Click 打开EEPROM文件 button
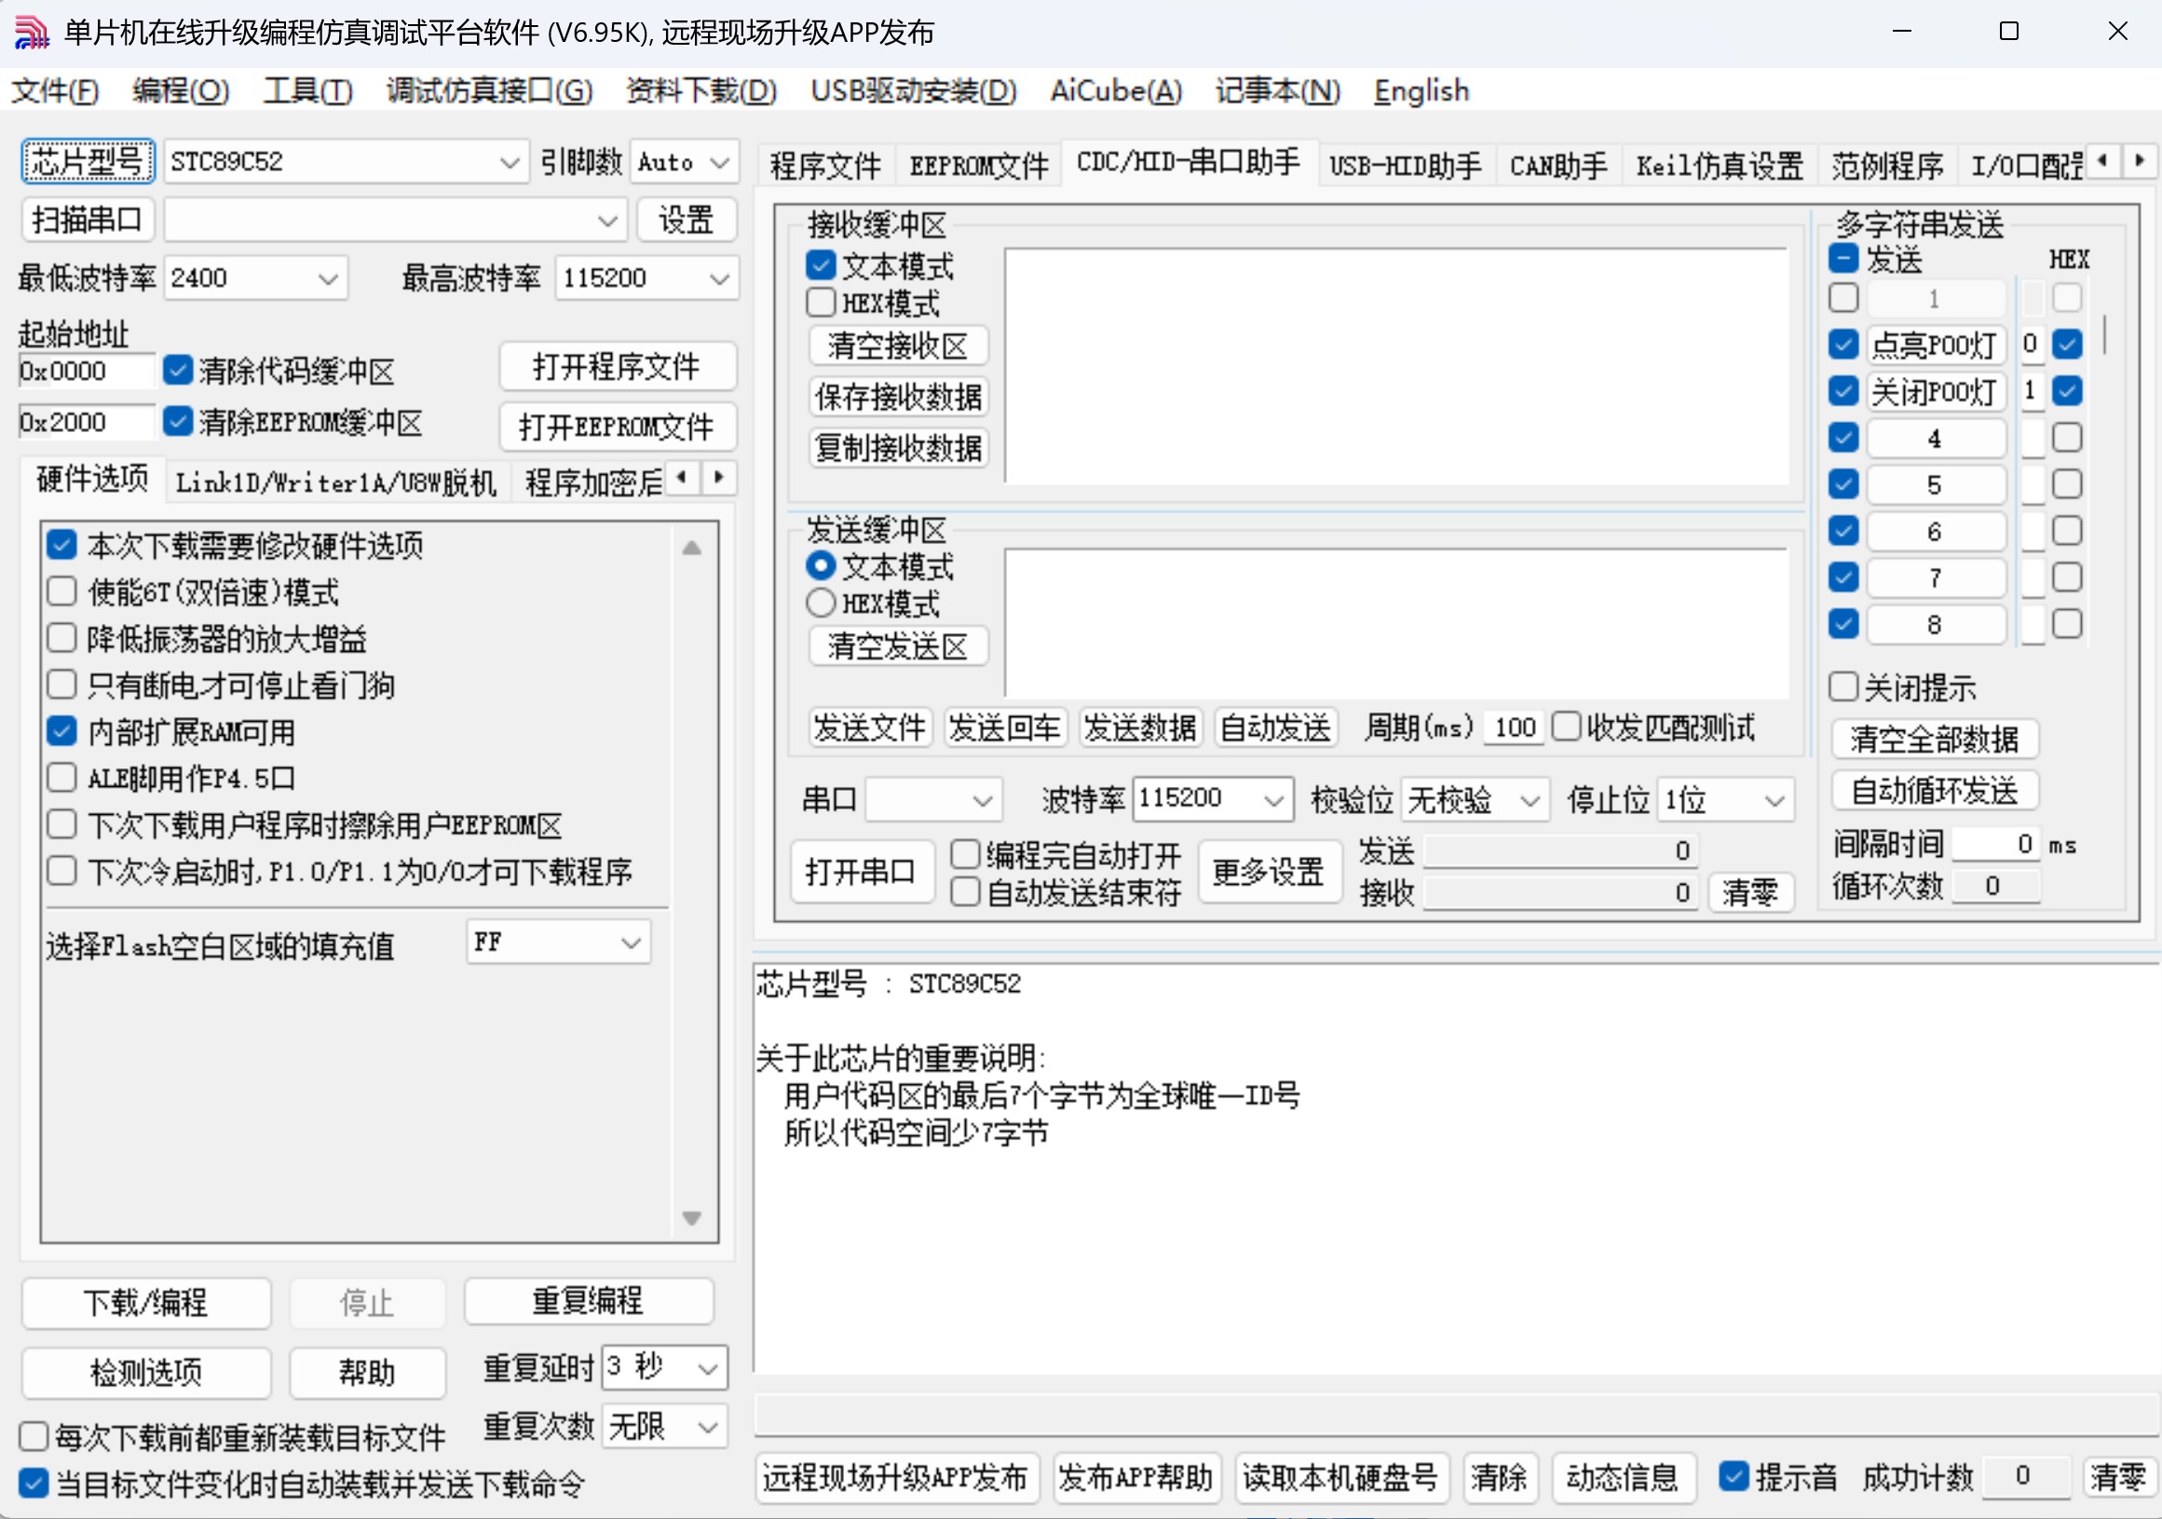The width and height of the screenshot is (2162, 1519). click(617, 427)
